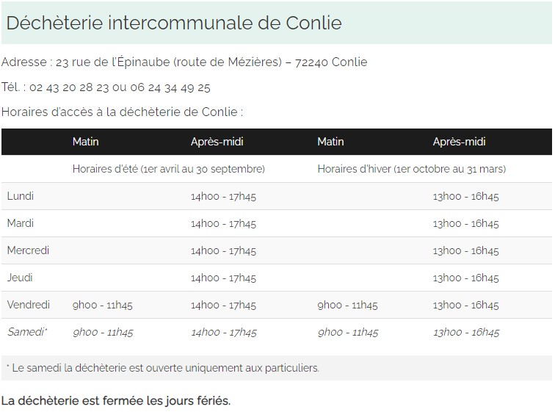This screenshot has width=555, height=412.
Task: Click the Horaires d'hiver subheader
Action: click(x=411, y=169)
